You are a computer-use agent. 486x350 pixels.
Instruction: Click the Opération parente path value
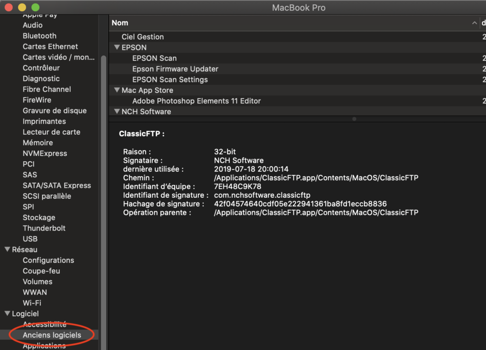point(316,212)
